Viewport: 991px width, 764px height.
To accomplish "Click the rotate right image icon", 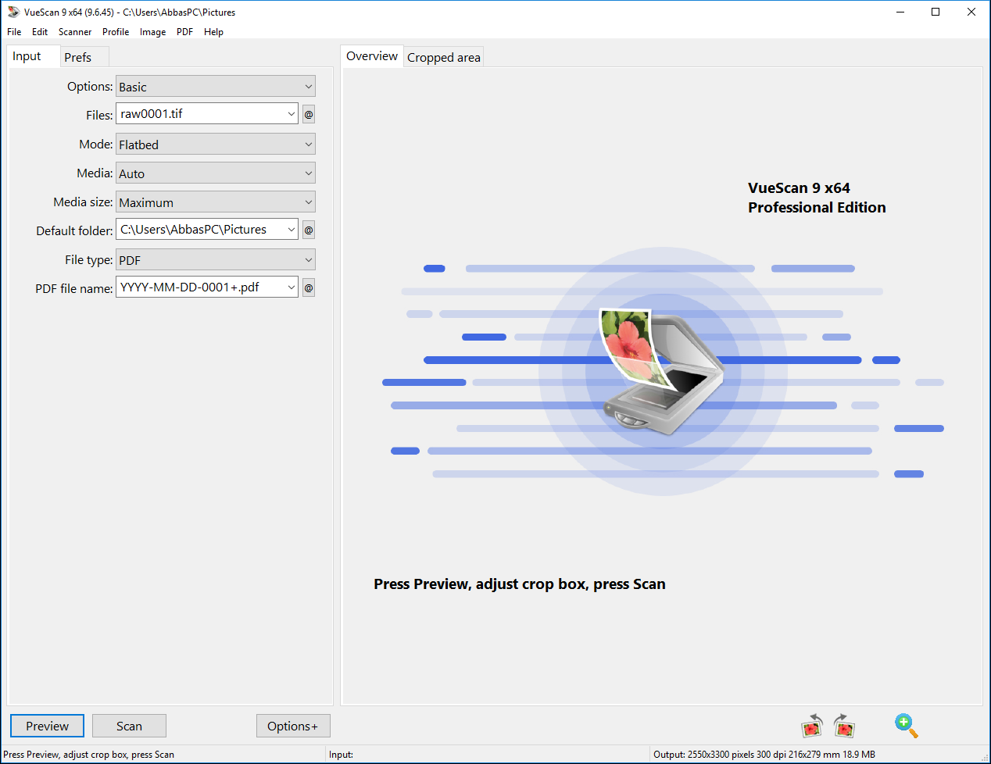I will pos(844,726).
